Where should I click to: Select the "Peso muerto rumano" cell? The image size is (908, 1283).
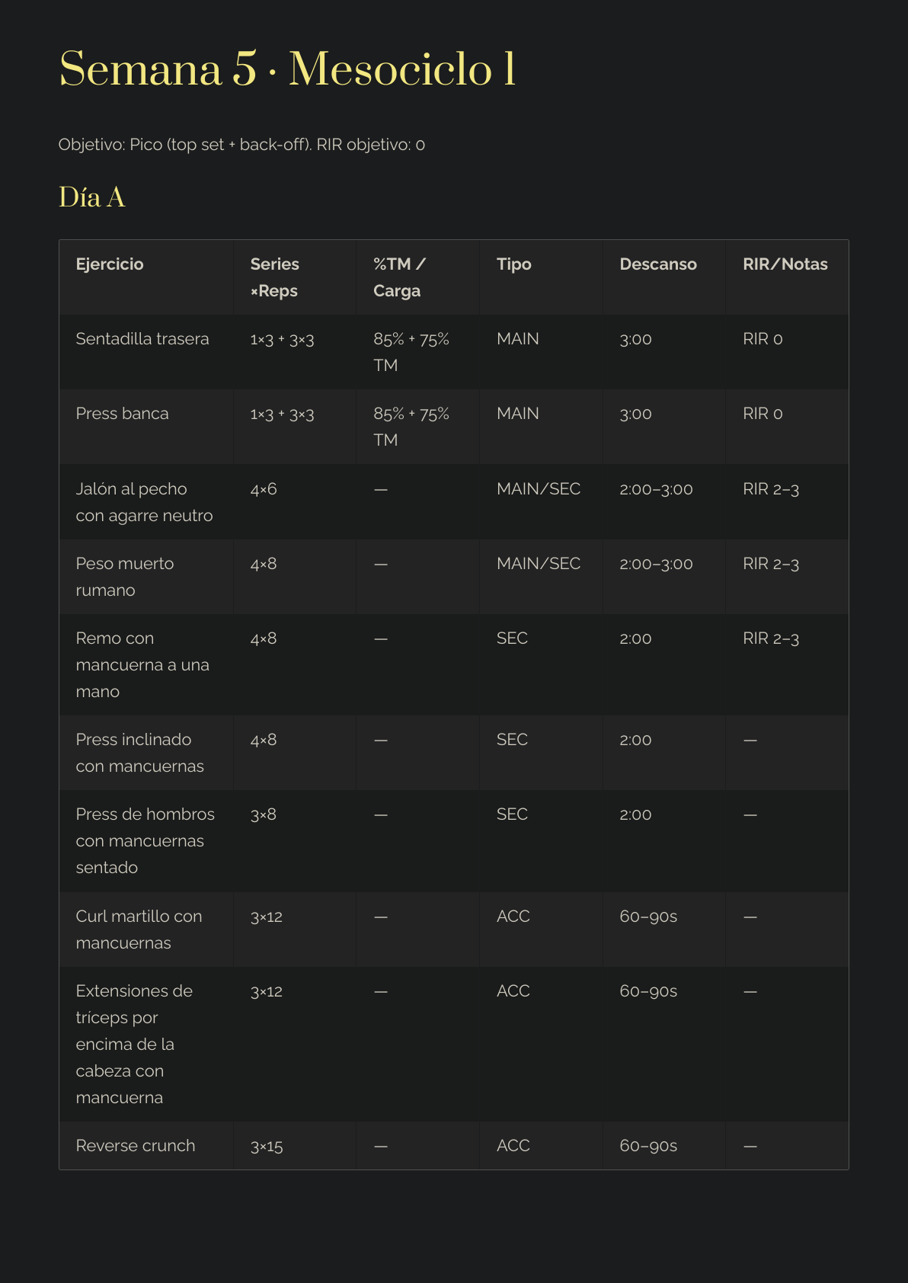point(125,577)
